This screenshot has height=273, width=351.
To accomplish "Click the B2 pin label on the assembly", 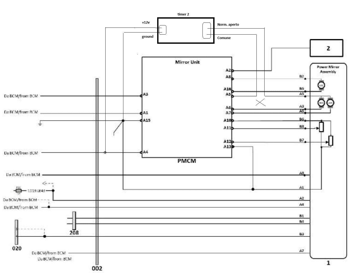I will [x=301, y=76].
